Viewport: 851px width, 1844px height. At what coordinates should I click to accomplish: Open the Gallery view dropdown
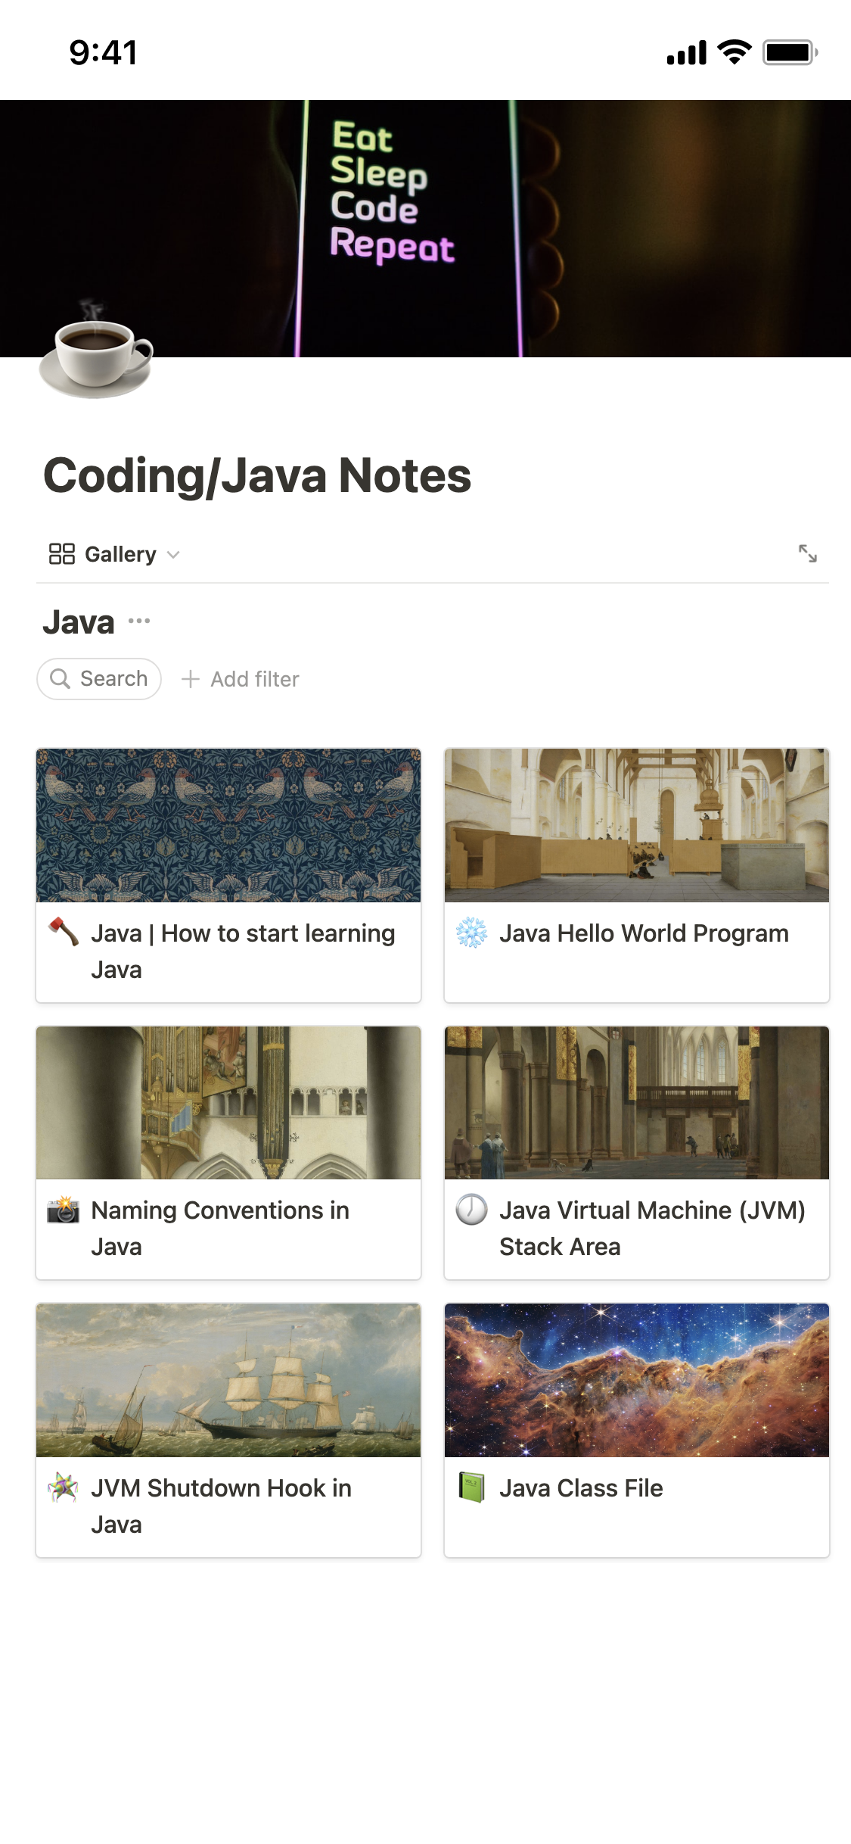(115, 554)
